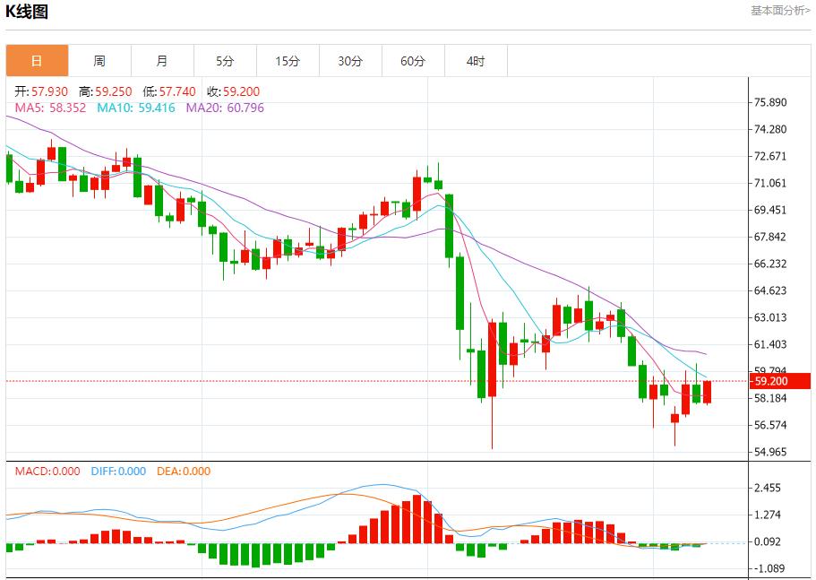Select the 周 (weekly) tab
The height and width of the screenshot is (580, 816).
tap(99, 61)
